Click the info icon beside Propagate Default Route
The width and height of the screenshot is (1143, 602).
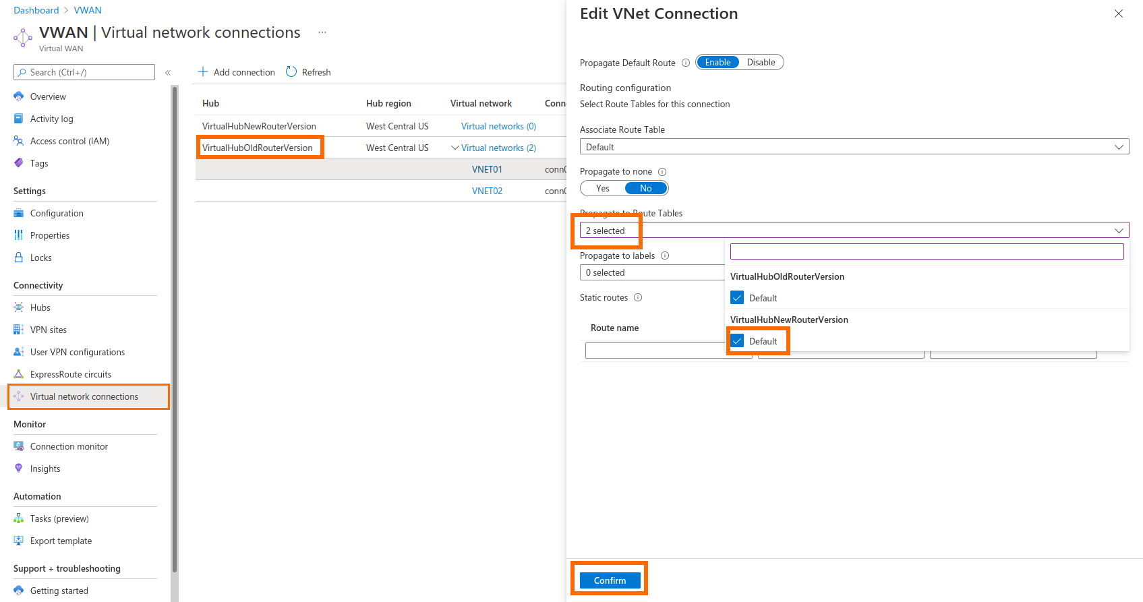(x=686, y=63)
